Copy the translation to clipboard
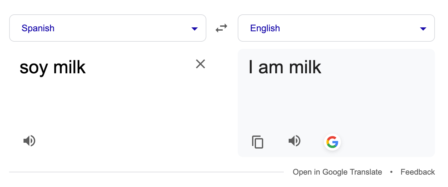This screenshot has width=448, height=187. [x=258, y=142]
